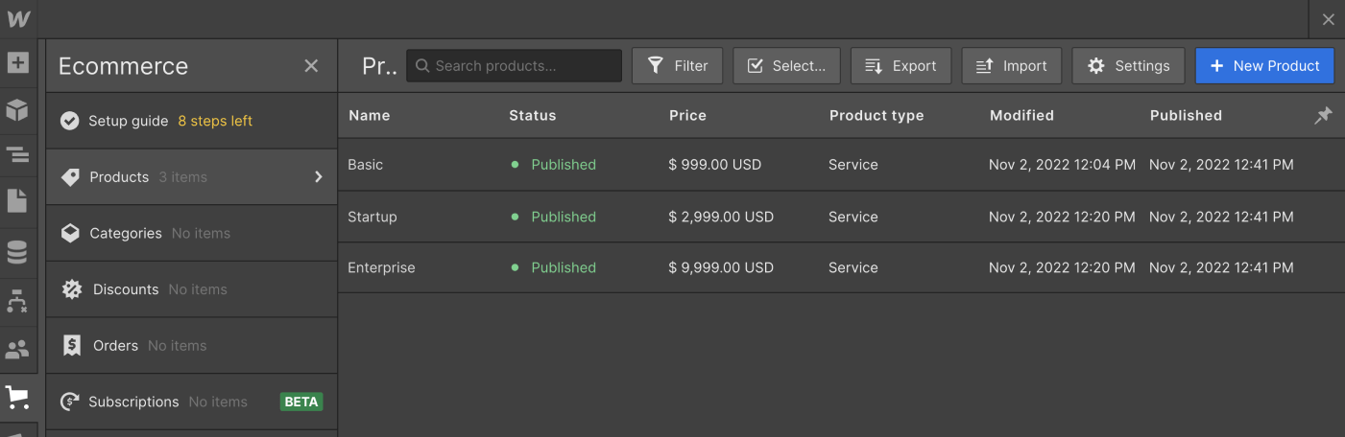Click the Pr.. truncated panel title
Image resolution: width=1345 pixels, height=437 pixels.
click(379, 66)
